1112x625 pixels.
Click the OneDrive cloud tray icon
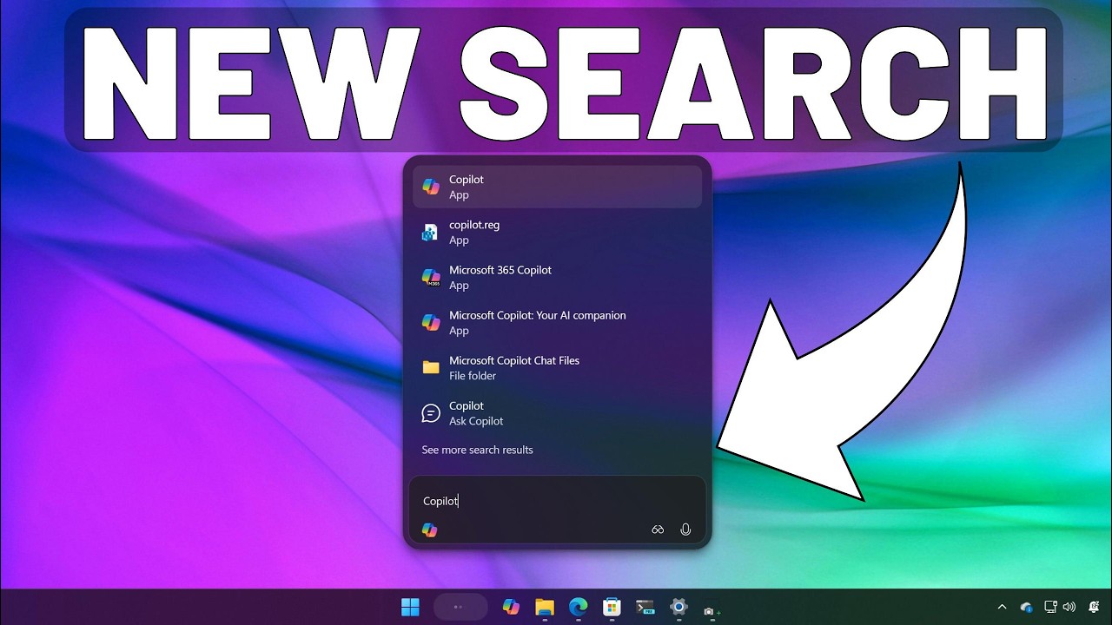[x=1026, y=607]
